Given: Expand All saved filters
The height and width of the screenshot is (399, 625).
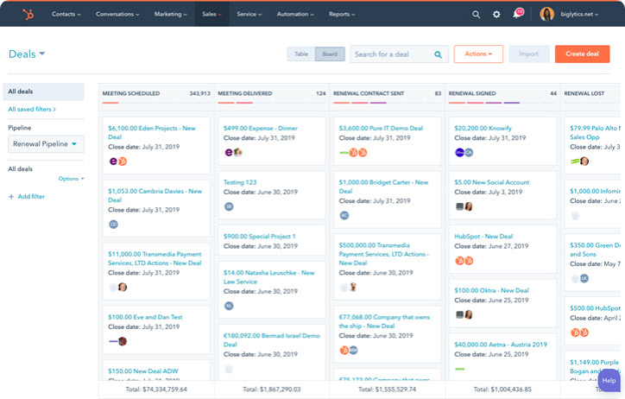Looking at the screenshot, I should tap(32, 109).
